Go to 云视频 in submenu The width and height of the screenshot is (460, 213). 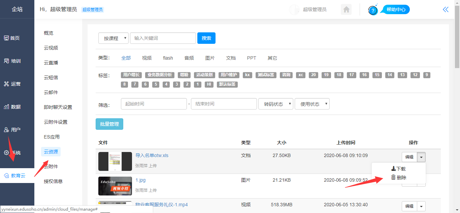point(51,48)
